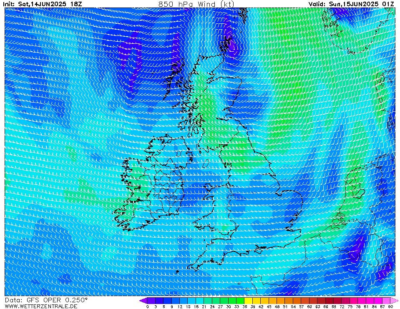The height and width of the screenshot is (309, 400).
Task: Pick the orange swatch between 48 and 51
Action: (281, 301)
